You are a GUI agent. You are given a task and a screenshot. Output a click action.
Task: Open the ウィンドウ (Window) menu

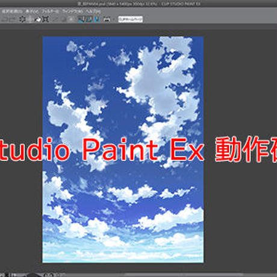72,11
